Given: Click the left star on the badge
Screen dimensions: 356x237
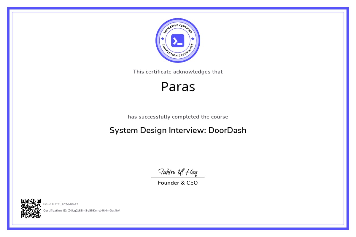Looking at the screenshot, I should coord(162,39).
